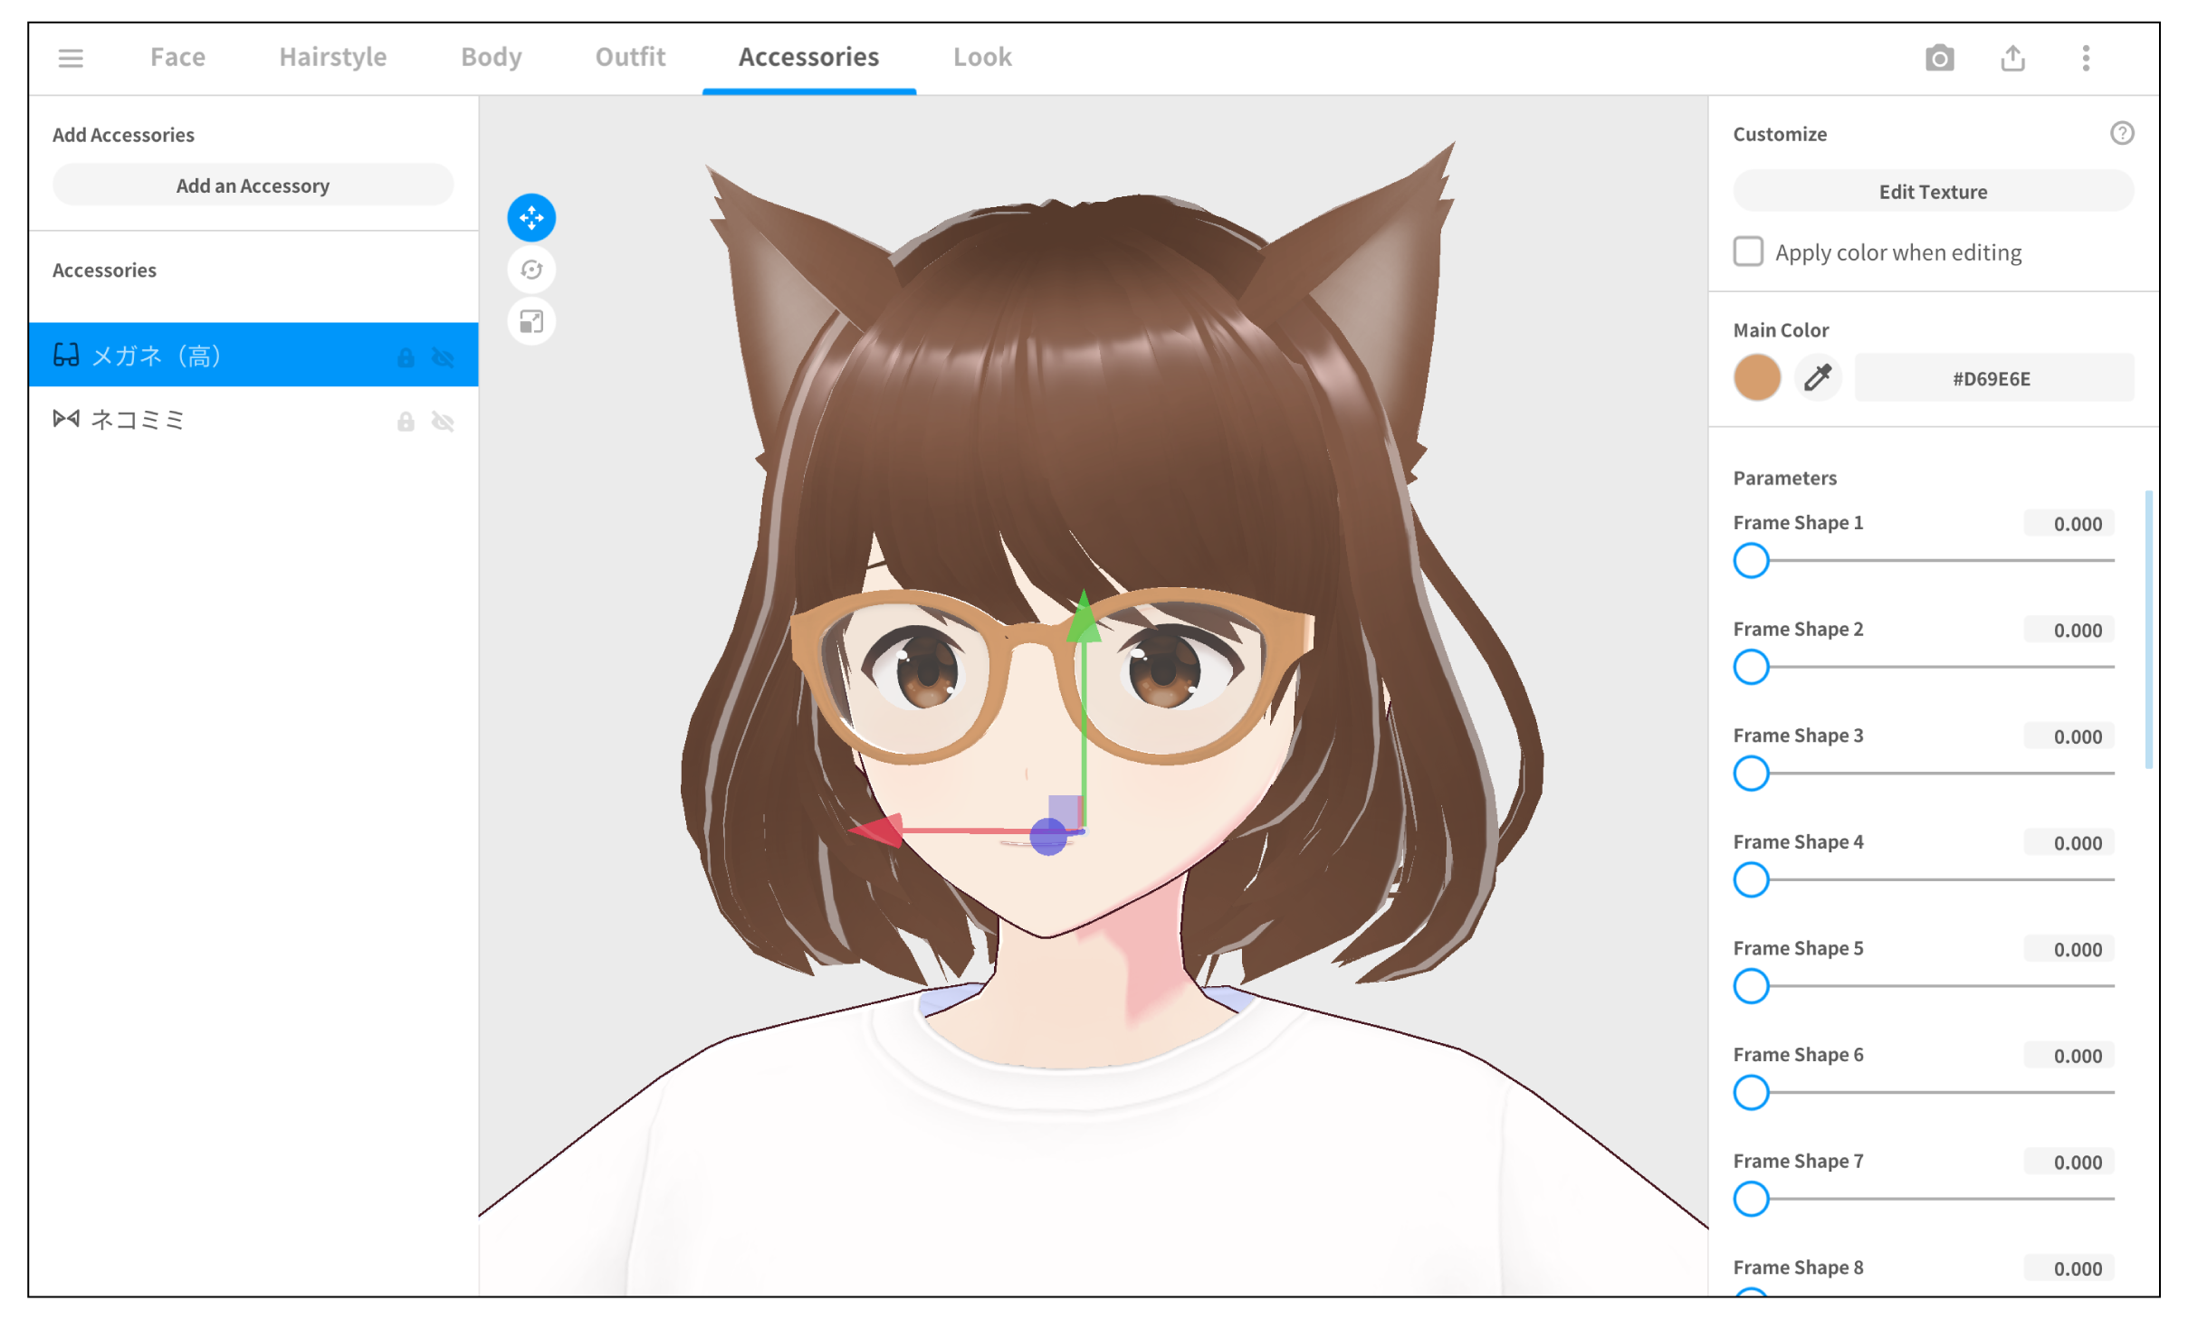
Task: Open the Look tab
Action: pyautogui.click(x=982, y=57)
